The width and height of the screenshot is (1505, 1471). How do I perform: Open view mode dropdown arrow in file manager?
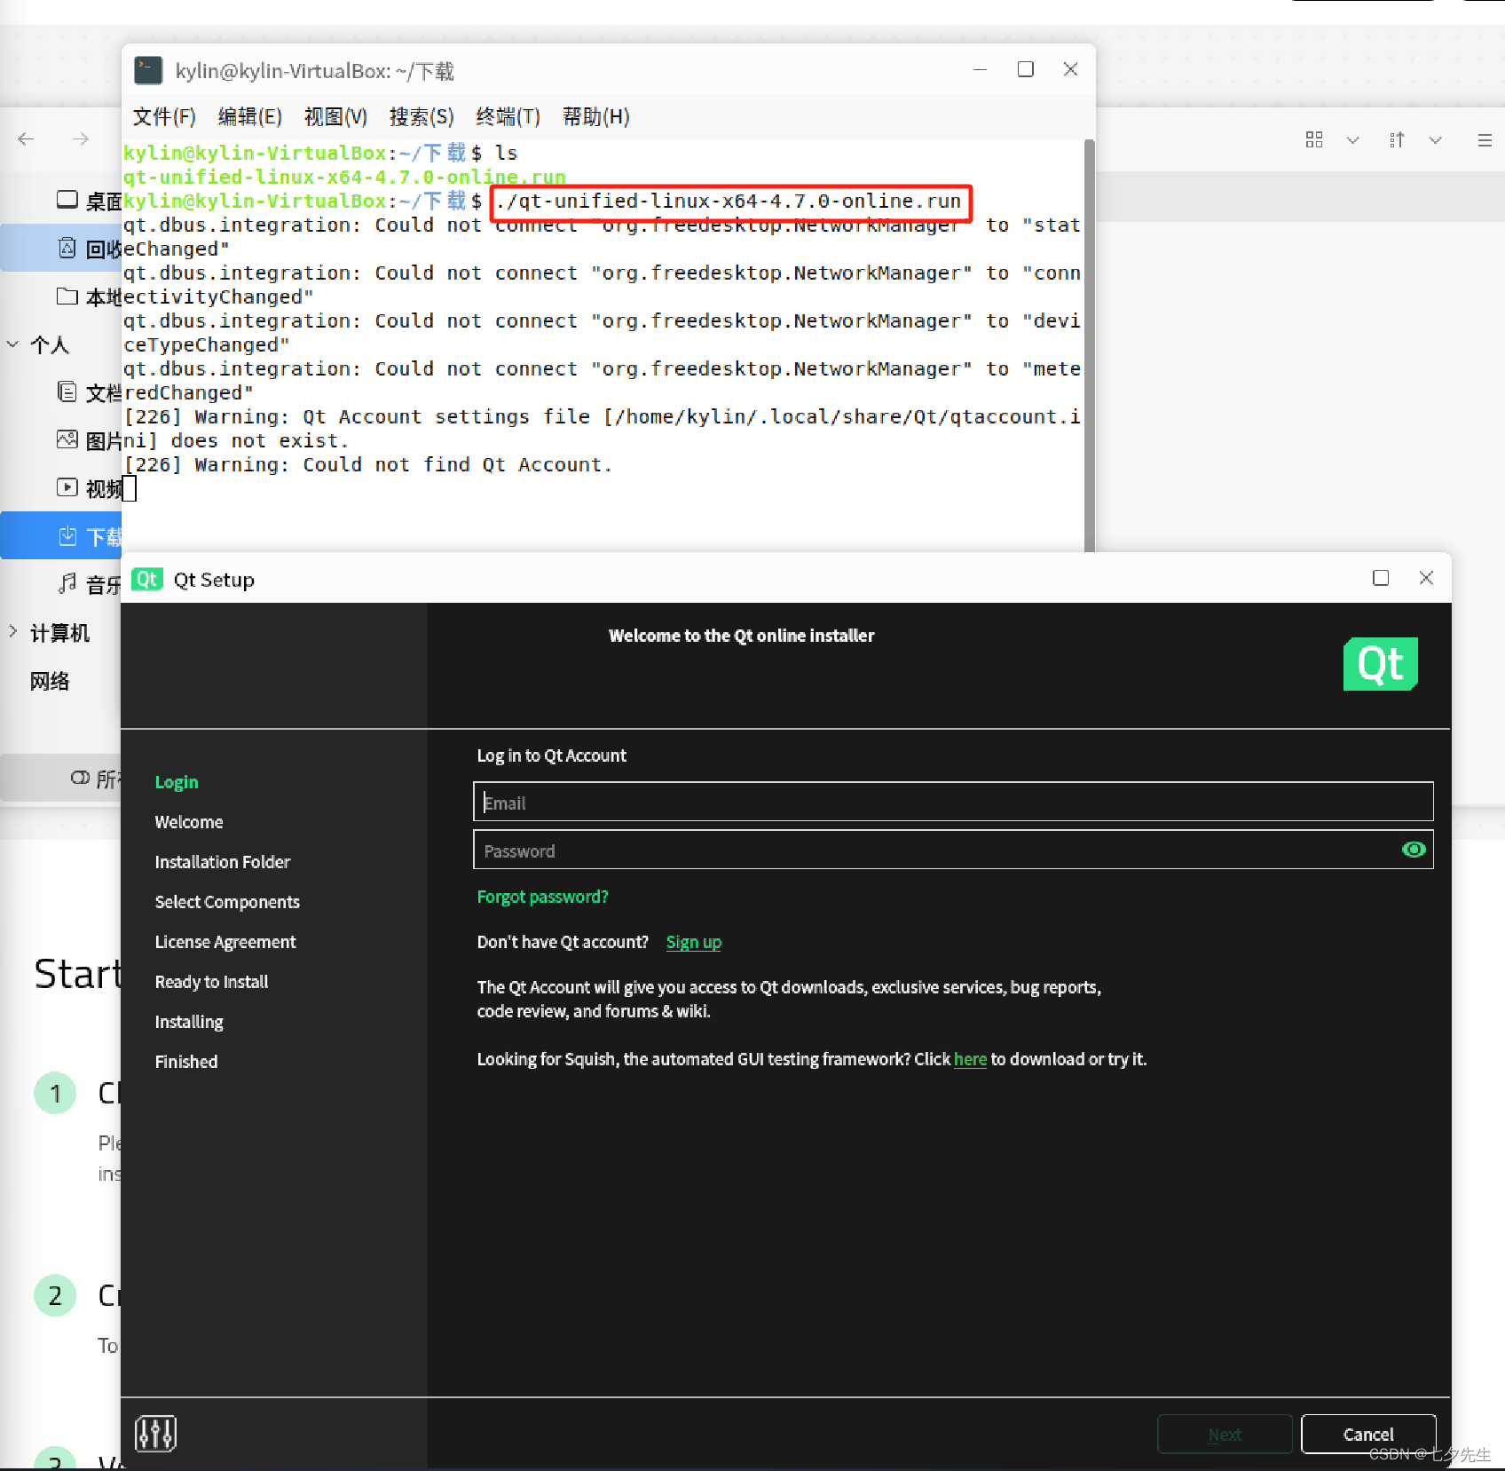tap(1352, 140)
